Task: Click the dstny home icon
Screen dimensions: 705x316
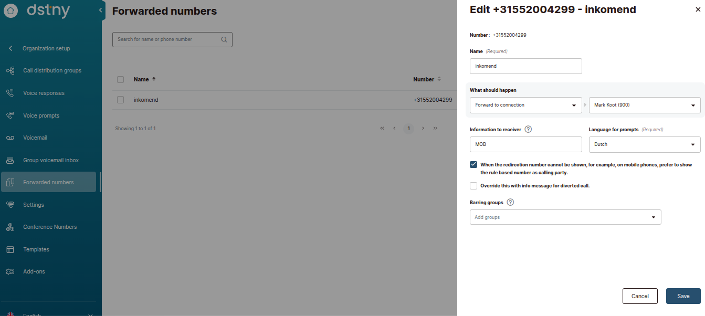Action: tap(10, 10)
